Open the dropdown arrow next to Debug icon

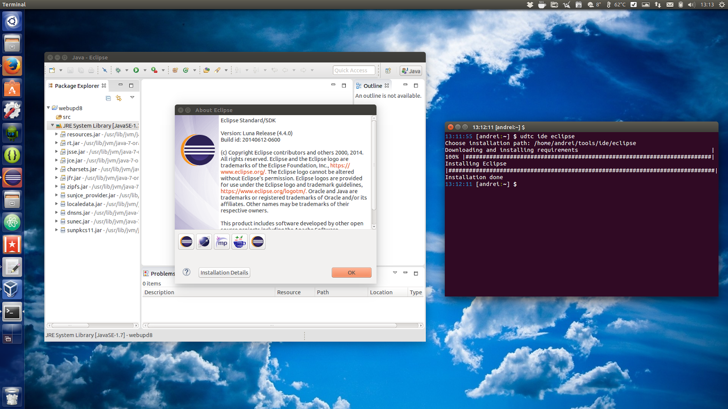point(127,70)
